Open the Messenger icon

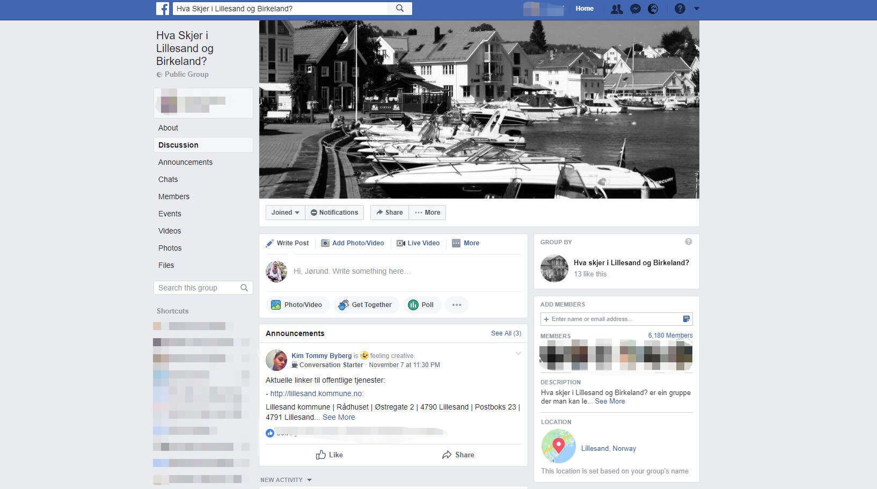click(x=635, y=9)
